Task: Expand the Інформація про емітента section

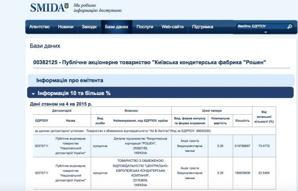Action: tap(161, 80)
